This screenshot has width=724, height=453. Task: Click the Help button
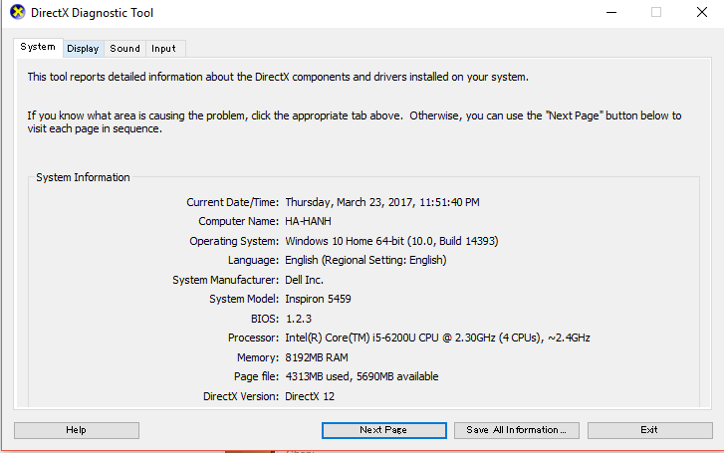[x=77, y=430]
